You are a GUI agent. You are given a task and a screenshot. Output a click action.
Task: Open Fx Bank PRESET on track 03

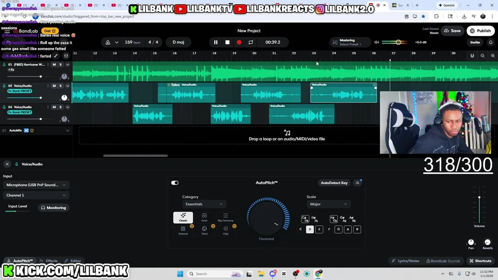[20, 112]
